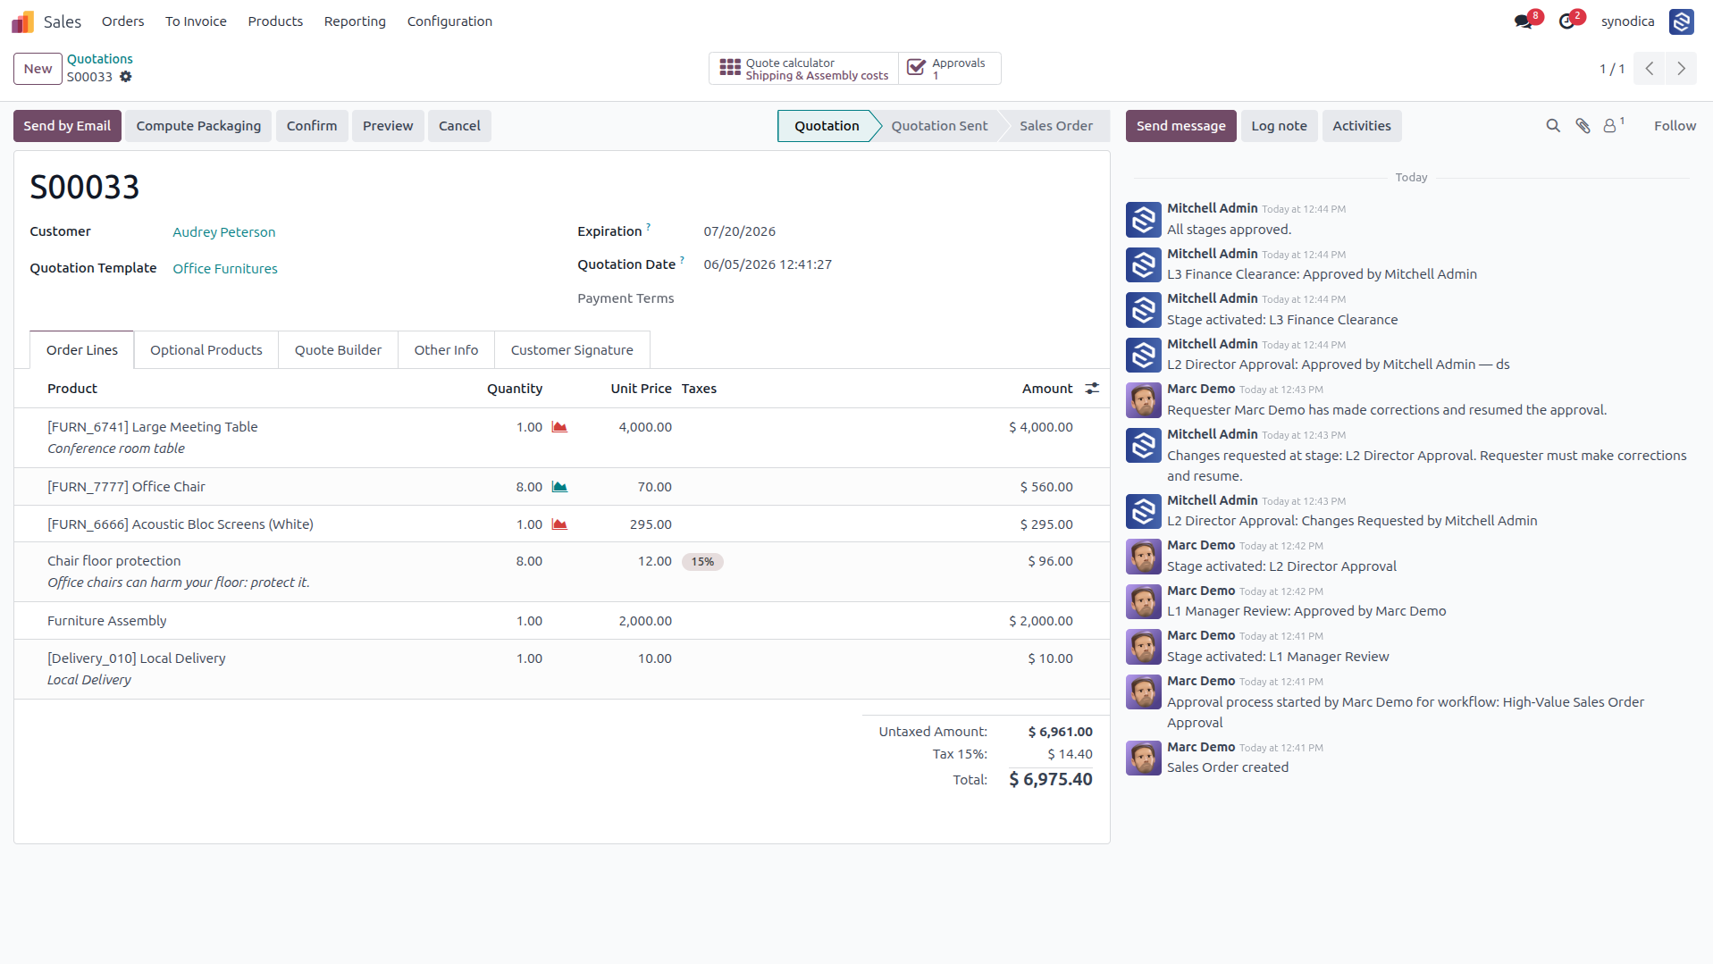Click the 15% tax tag on Chair floor protection
1713x964 pixels.
(702, 562)
